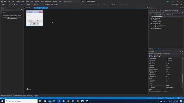The width and height of the screenshot is (184, 103).
Task: Click the Visual Studio taskbar icon
Action: click(59, 101)
